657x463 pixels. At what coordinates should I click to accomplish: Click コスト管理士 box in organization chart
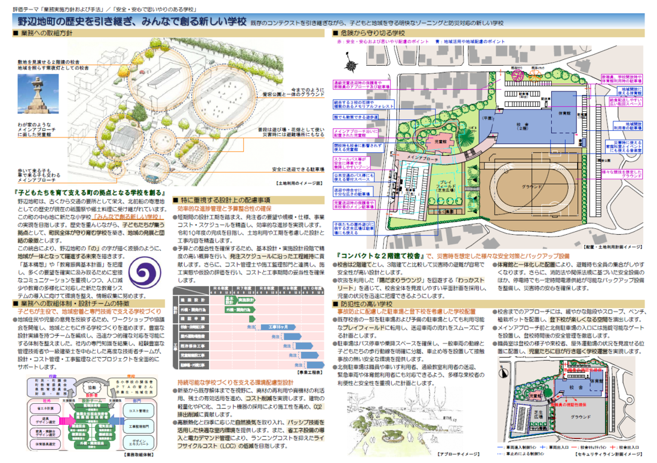tap(139, 411)
